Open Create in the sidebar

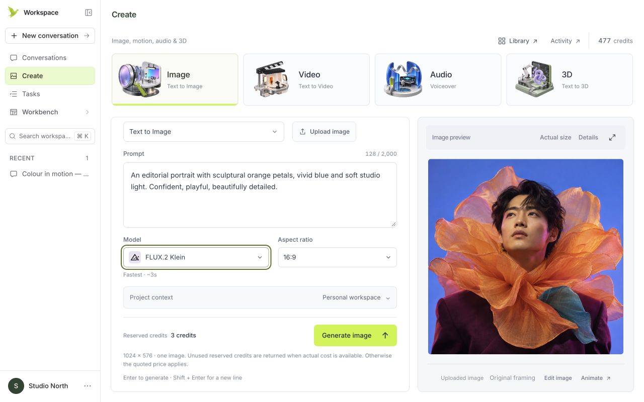[50, 76]
